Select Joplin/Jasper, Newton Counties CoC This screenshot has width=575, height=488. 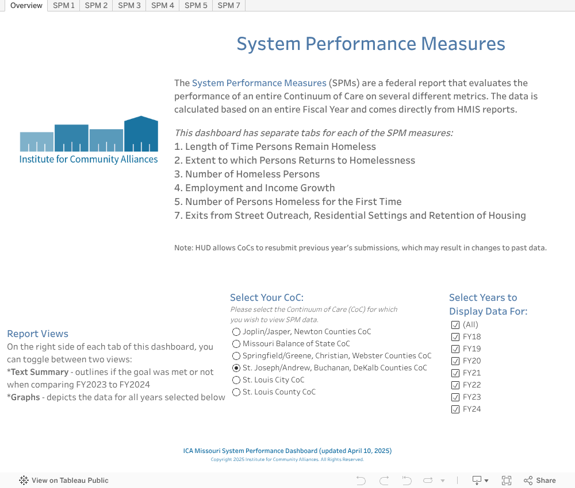click(236, 332)
